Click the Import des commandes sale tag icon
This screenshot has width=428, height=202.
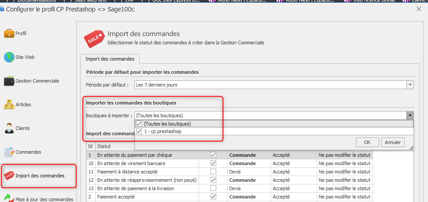point(9,176)
